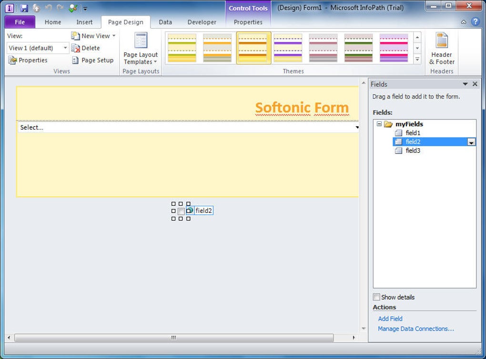Open the View 1 (default) dropdown
Viewport: 486px width, 359px height.
coord(37,48)
